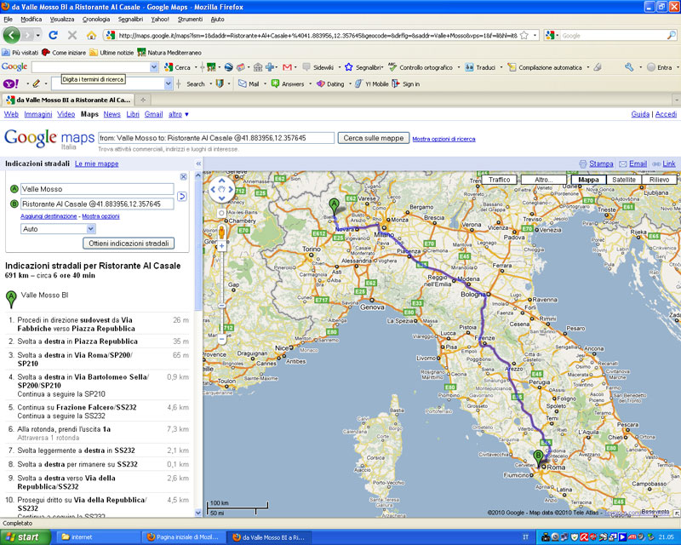Image resolution: width=681 pixels, height=545 pixels.
Task: Click Mostra opzioni di ricerca link
Action: pyautogui.click(x=444, y=139)
